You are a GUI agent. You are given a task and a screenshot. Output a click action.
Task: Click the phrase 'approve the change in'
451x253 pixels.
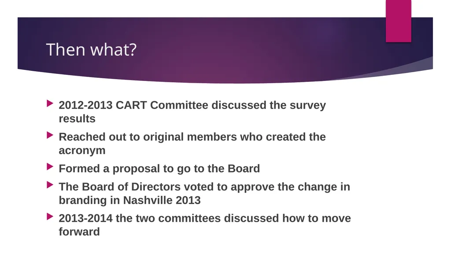pyautogui.click(x=290, y=187)
